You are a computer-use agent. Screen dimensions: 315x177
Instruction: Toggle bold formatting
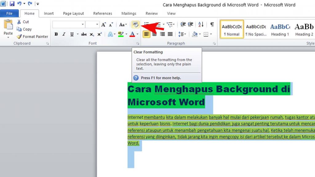(56, 34)
